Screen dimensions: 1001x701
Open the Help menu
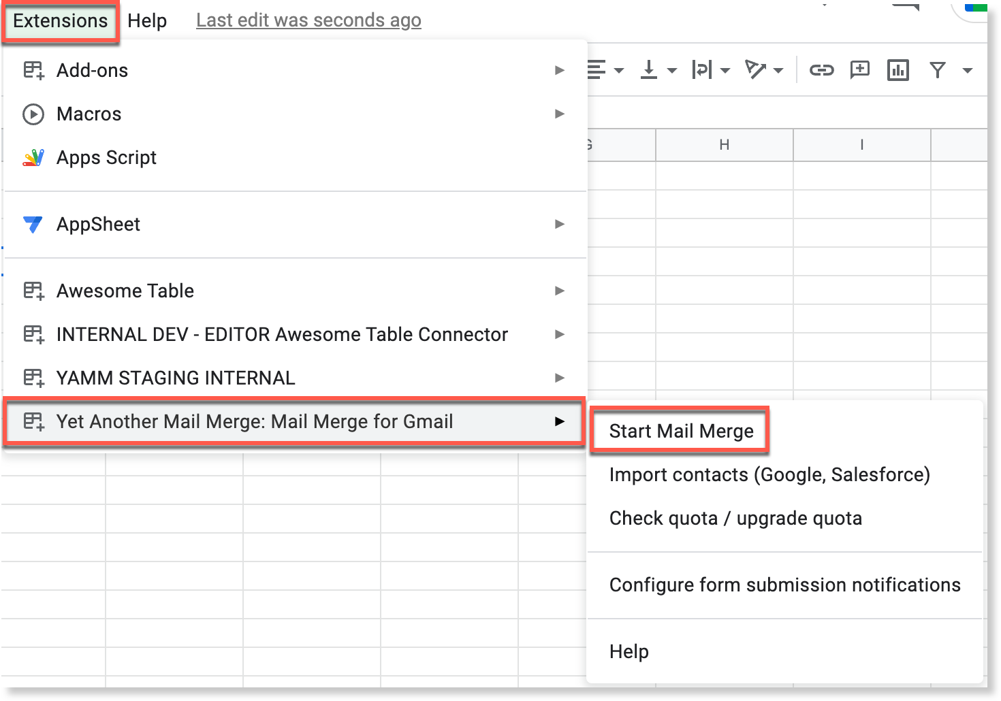146,20
